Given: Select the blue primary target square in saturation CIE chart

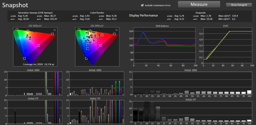Looking at the screenshot, I should pyautogui.click(x=24, y=58).
